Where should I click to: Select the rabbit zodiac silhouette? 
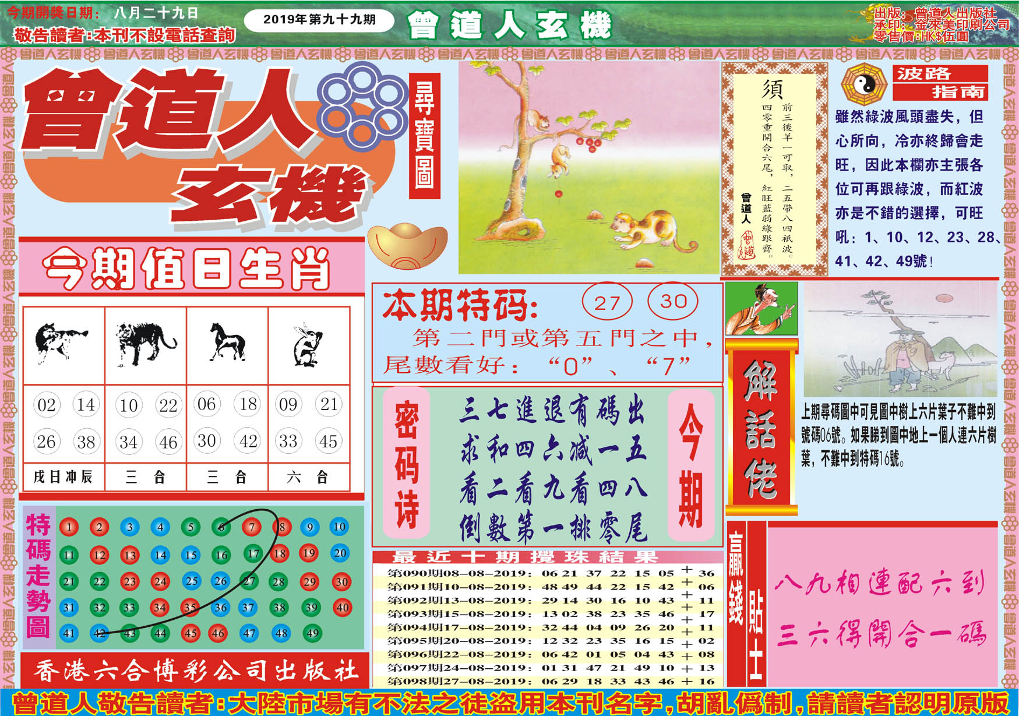click(x=308, y=344)
